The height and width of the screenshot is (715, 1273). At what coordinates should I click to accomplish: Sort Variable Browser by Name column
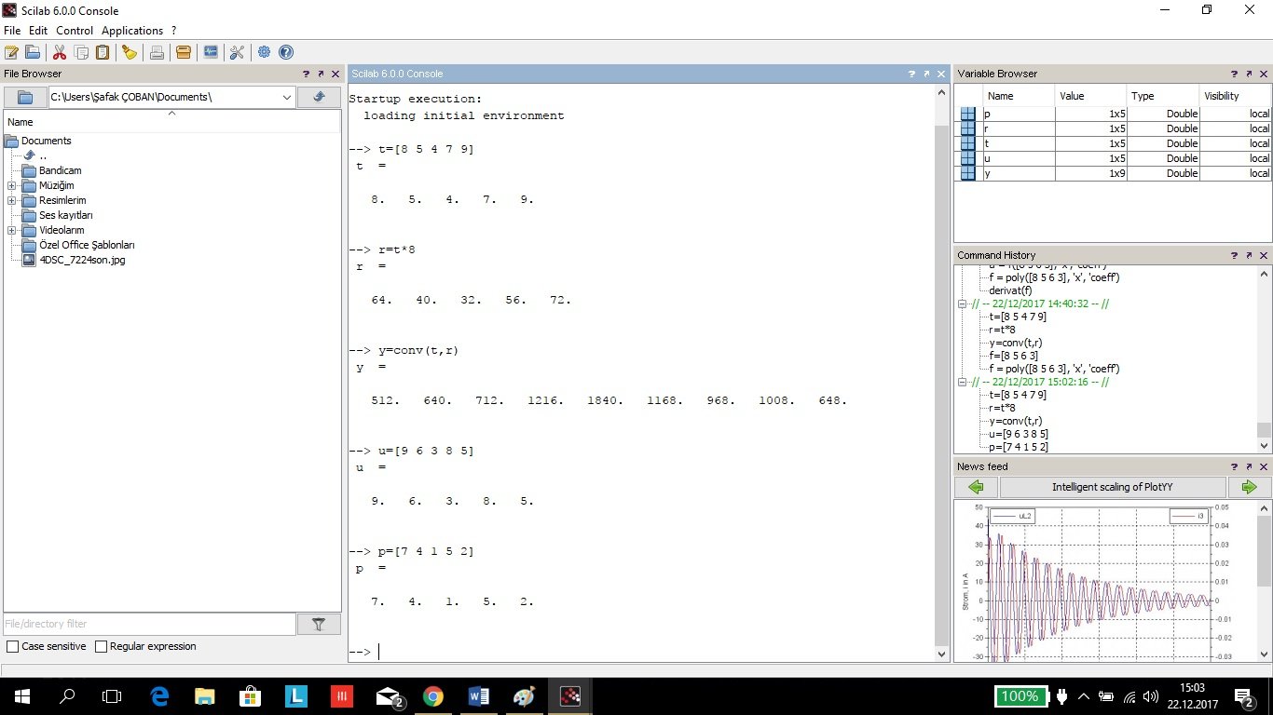click(x=1019, y=96)
